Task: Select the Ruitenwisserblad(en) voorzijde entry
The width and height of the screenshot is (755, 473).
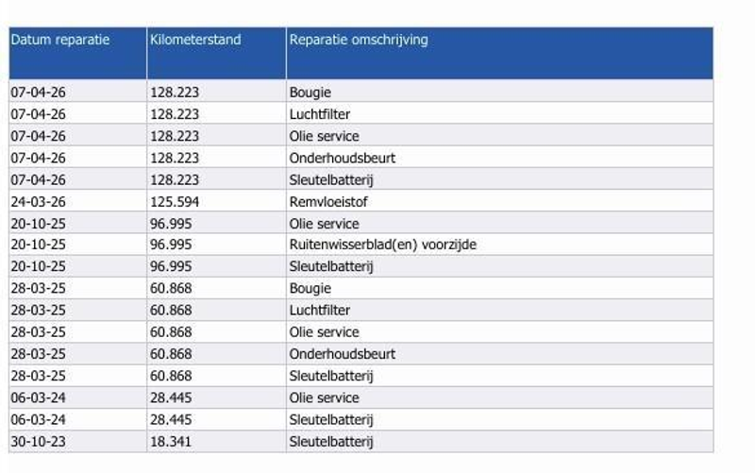Action: coord(383,245)
